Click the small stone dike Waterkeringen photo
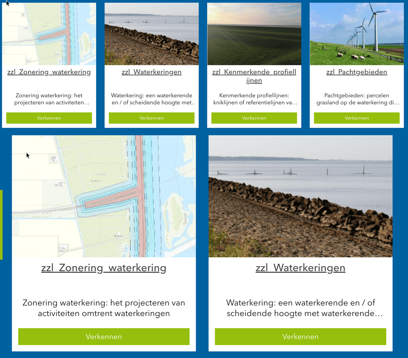This screenshot has height=358, width=408. pos(152,34)
